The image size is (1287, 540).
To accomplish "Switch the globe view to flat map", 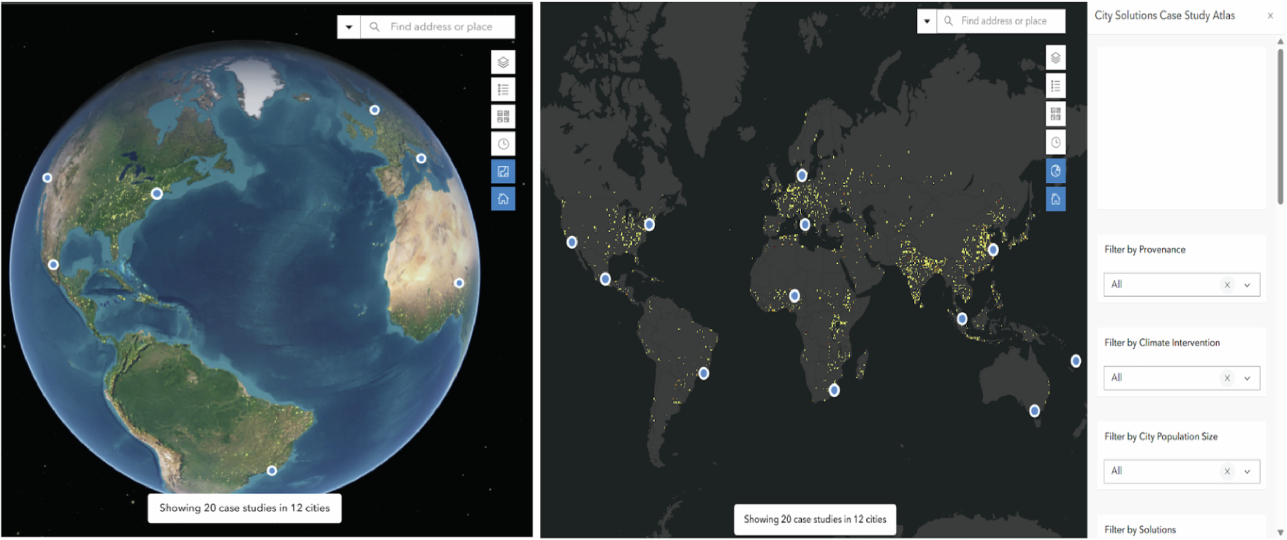I will [x=503, y=171].
